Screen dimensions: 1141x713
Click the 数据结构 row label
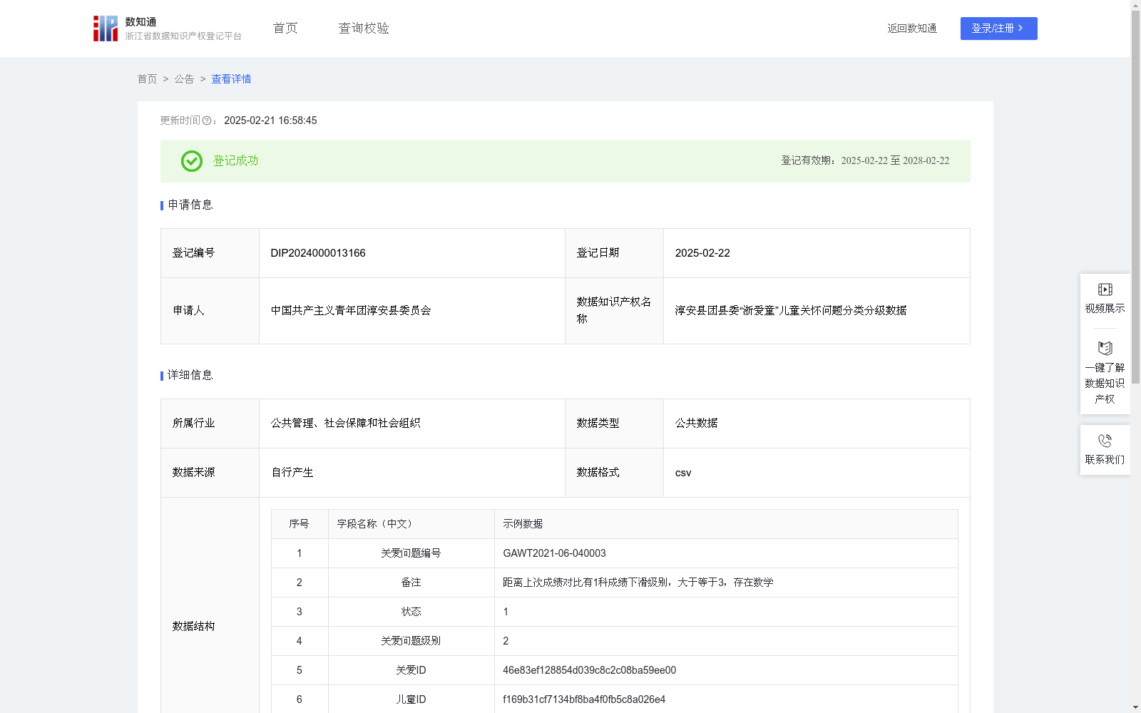pyautogui.click(x=193, y=627)
